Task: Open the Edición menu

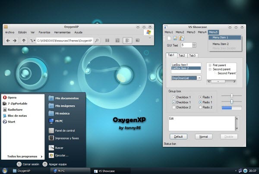Action: [x=22, y=32]
